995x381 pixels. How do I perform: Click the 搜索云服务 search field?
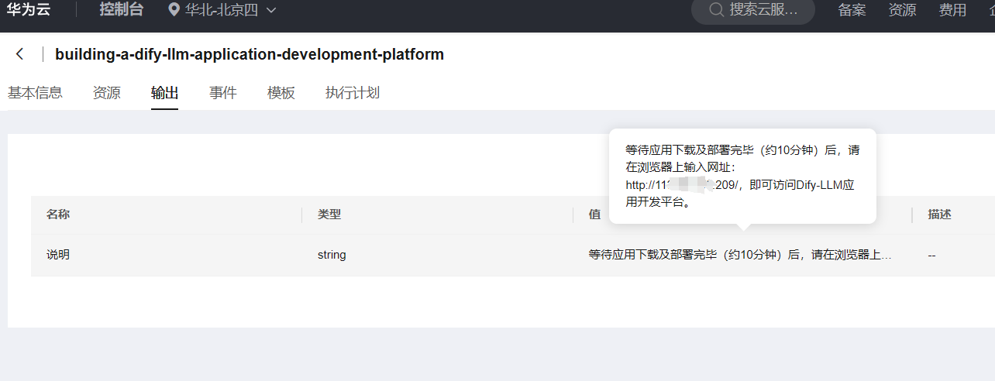(753, 10)
